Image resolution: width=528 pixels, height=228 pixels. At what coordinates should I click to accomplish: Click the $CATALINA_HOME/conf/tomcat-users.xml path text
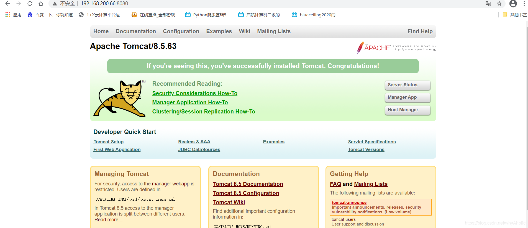pos(135,199)
